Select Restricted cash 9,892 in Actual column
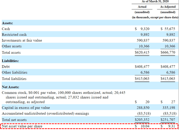Viewport: 179px width, 130px height. click(x=145, y=34)
